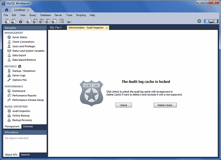Create a new SQL tab toolbar icon
Viewport: 221px width, 160px height.
coord(7,21)
